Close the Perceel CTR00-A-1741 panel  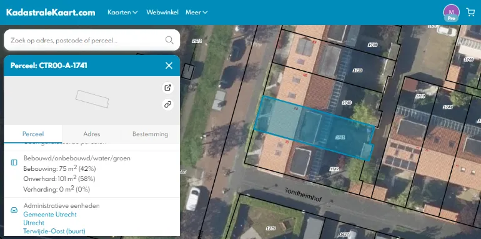tap(169, 66)
